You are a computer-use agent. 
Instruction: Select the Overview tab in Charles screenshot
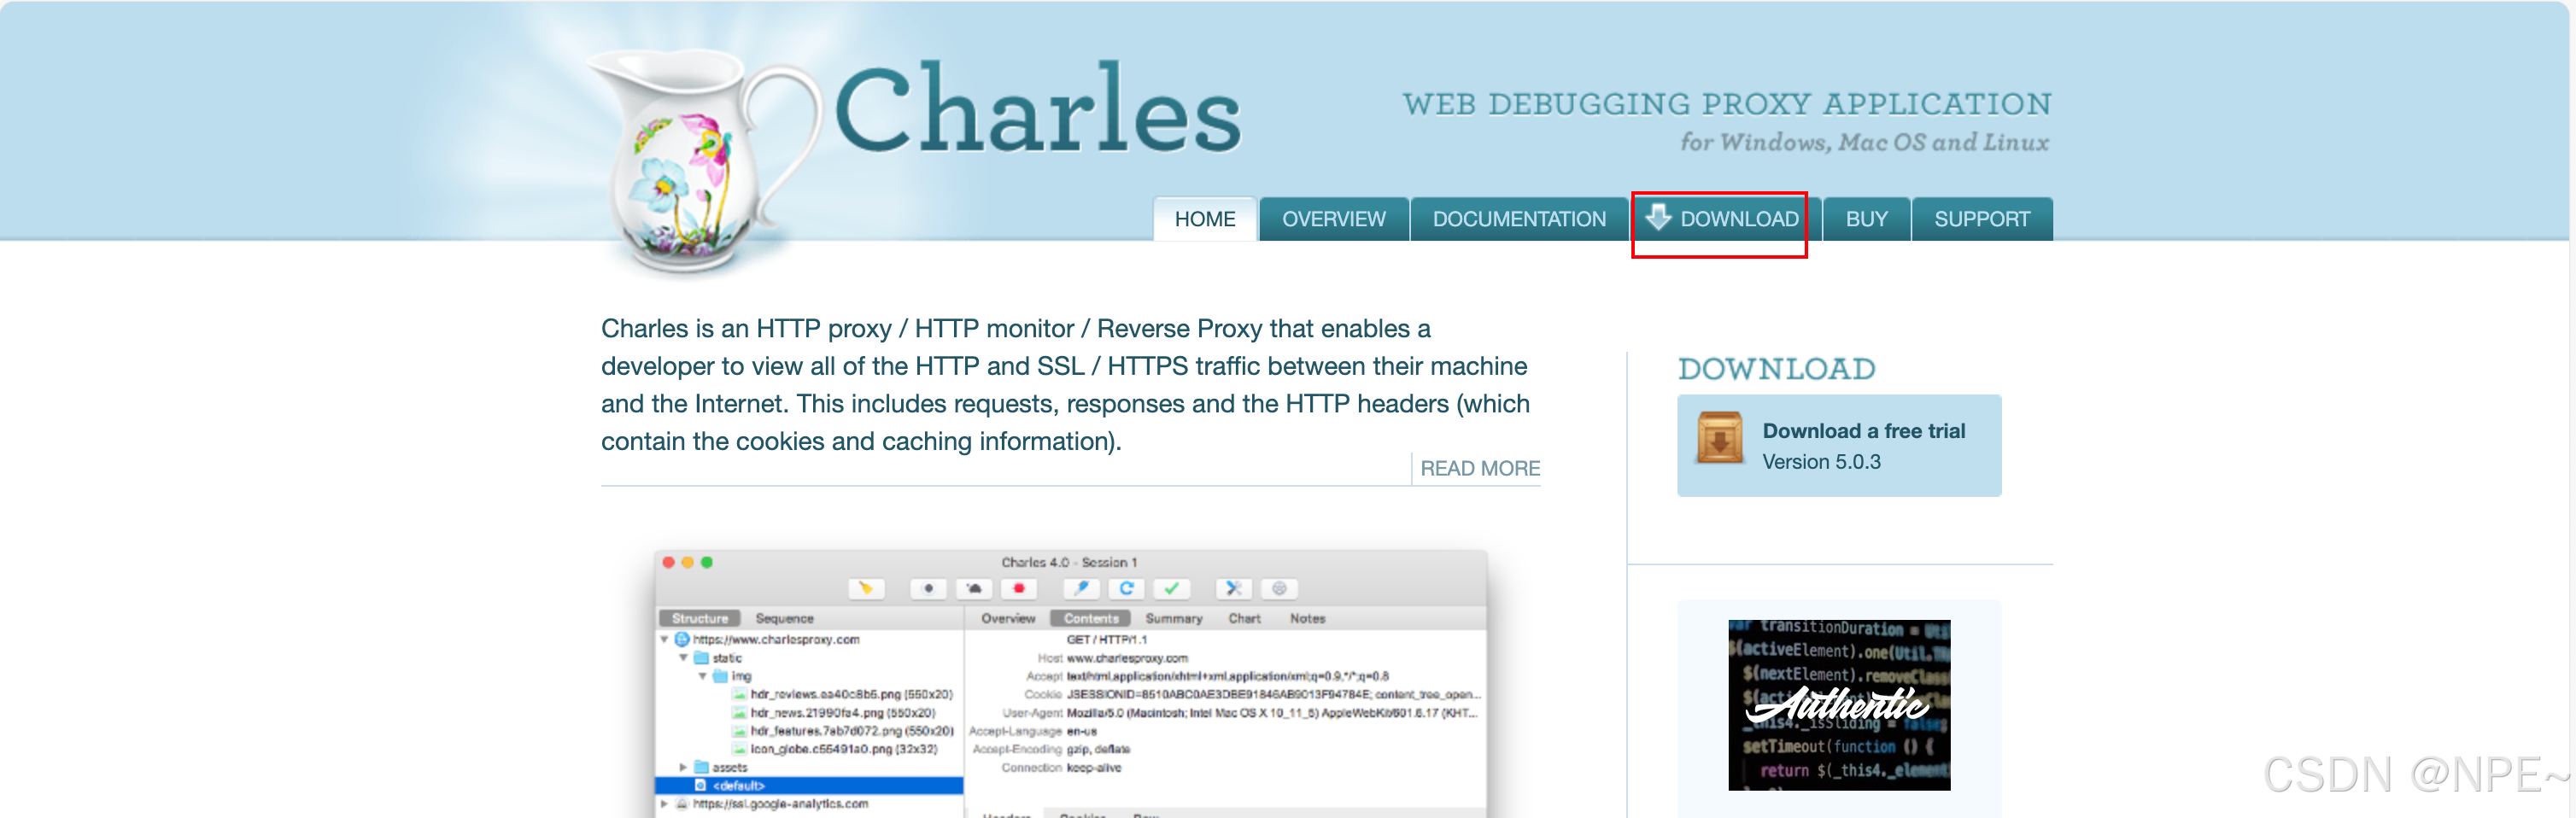tap(1008, 619)
